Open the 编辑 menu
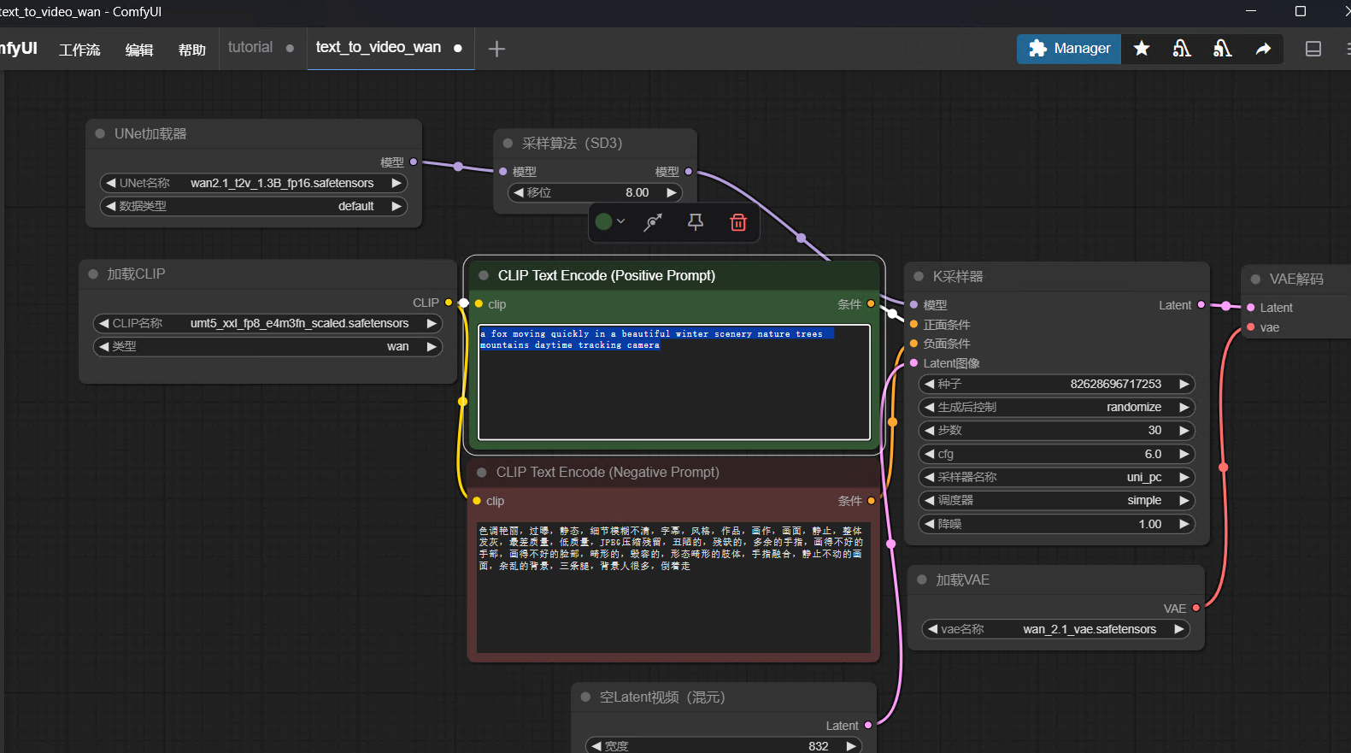The width and height of the screenshot is (1351, 753). (x=139, y=50)
